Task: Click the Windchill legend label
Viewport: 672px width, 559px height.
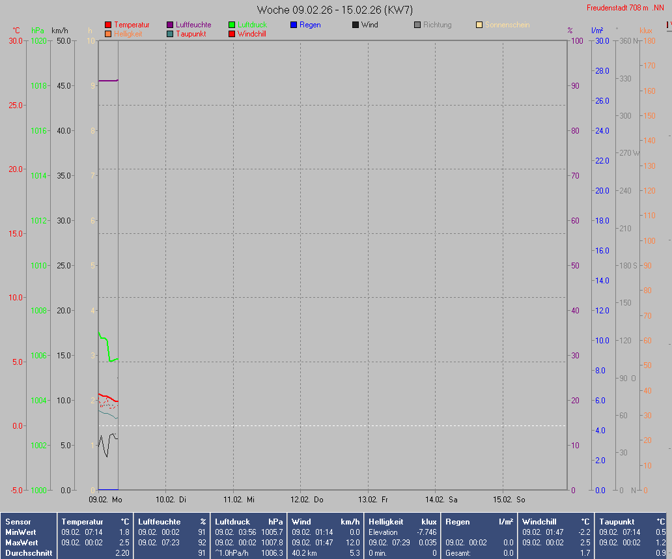Action: [251, 34]
